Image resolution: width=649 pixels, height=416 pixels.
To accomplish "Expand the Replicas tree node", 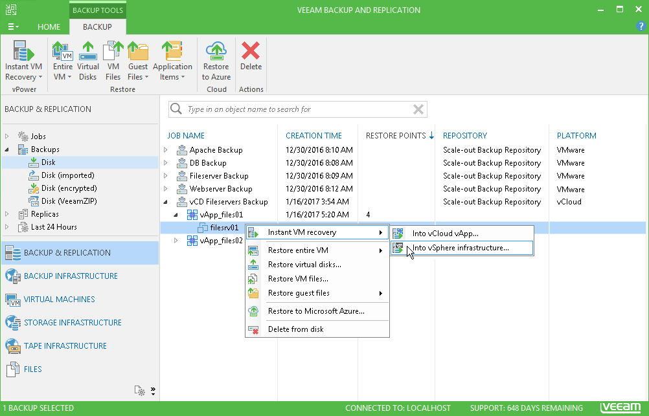I will pos(6,214).
